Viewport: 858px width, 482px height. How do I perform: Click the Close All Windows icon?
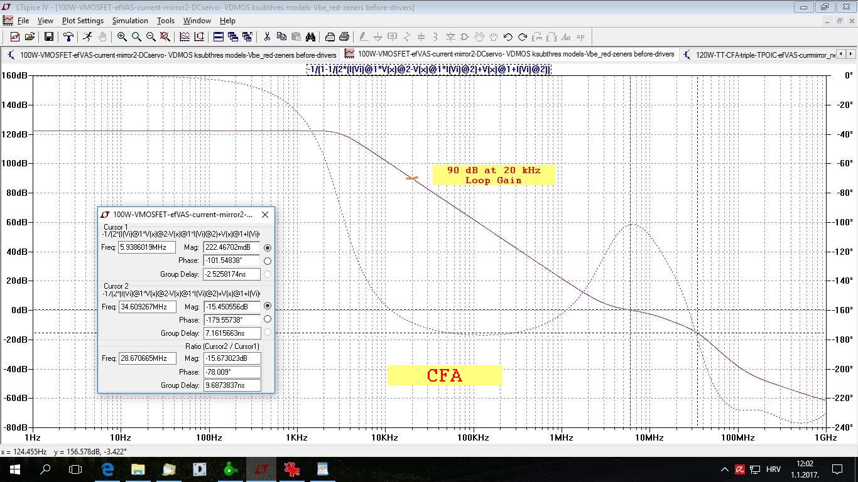tap(247, 37)
